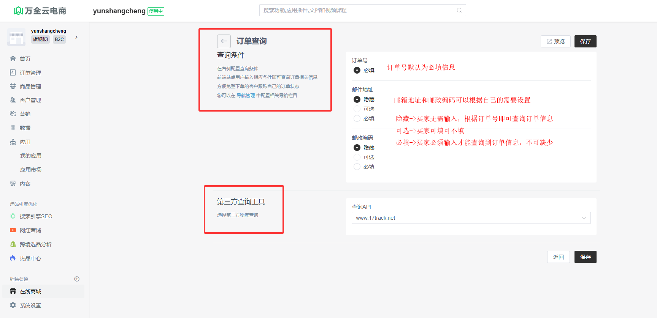Click the back arrow beside 订单查询
The image size is (657, 318).
(x=224, y=41)
